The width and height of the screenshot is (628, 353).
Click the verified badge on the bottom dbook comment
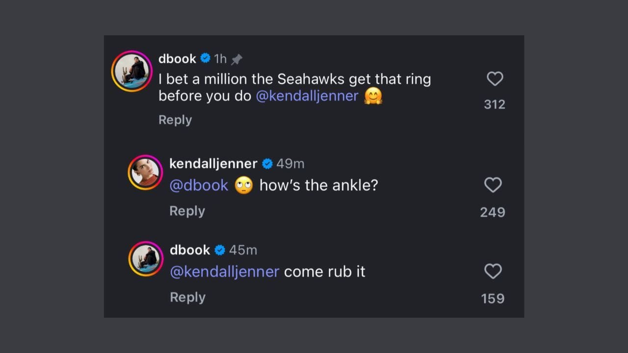221,250
